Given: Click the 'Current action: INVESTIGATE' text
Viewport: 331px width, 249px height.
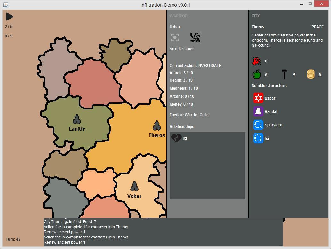Looking at the screenshot, I should coord(196,66).
